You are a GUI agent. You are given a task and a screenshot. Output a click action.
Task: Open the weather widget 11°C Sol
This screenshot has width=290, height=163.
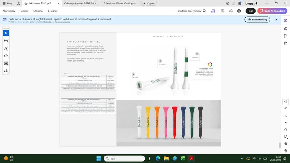pyautogui.click(x=9, y=158)
